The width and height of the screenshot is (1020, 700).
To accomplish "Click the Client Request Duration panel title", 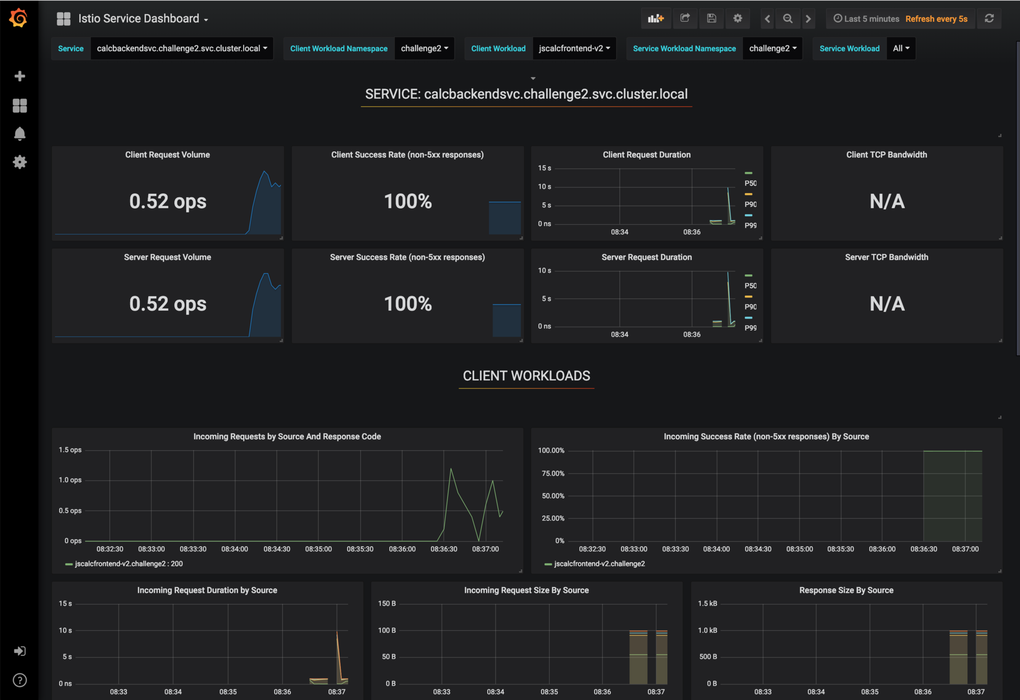I will tap(647, 155).
